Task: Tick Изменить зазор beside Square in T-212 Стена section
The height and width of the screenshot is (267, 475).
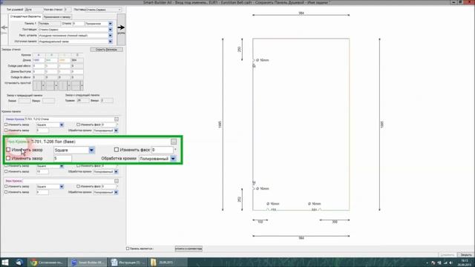Action: pyautogui.click(x=6, y=125)
